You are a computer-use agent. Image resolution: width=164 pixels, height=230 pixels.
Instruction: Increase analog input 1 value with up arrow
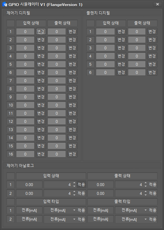pyautogui.click(x=74, y=183)
